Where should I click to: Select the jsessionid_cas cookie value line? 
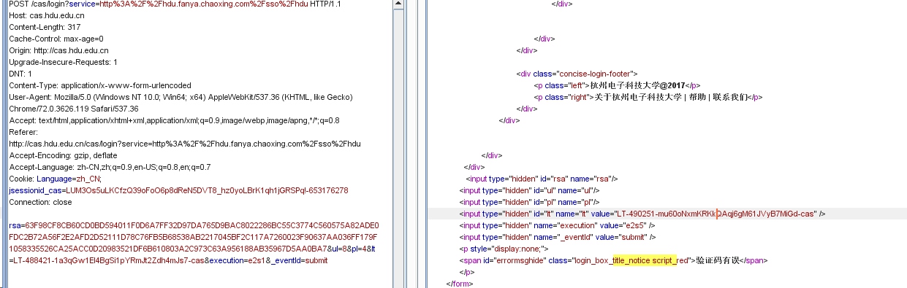click(178, 190)
